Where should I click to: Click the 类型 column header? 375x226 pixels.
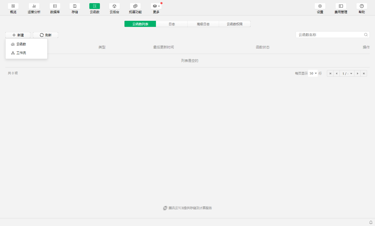[102, 47]
